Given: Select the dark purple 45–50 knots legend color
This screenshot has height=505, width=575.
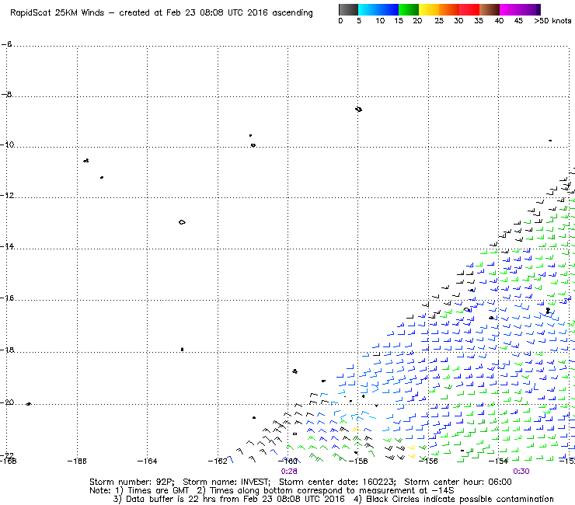Looking at the screenshot, I should (x=530, y=9).
